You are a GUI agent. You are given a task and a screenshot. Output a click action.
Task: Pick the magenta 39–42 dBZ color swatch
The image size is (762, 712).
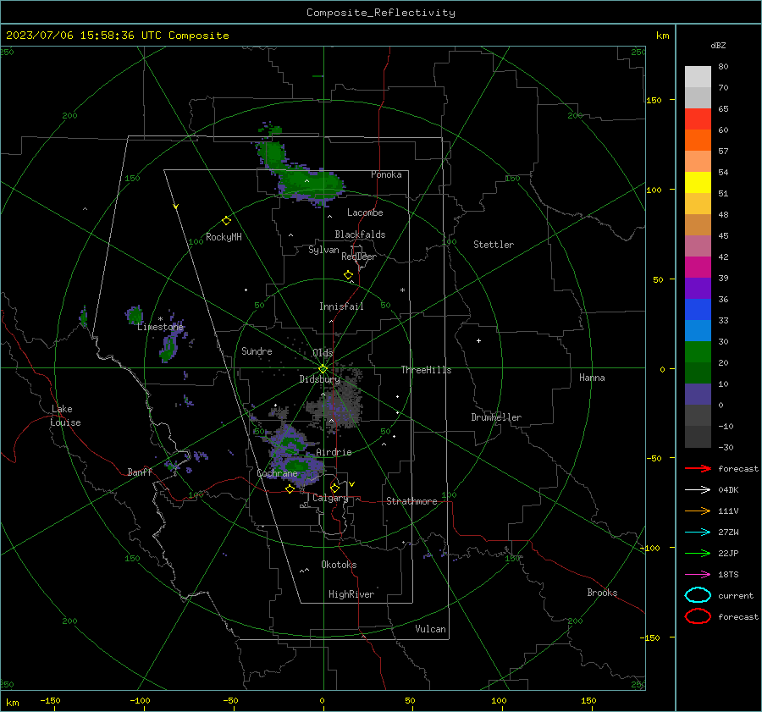click(698, 268)
